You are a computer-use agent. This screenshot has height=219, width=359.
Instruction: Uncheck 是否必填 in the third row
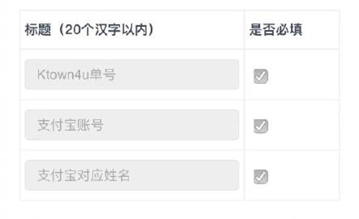coord(261,176)
